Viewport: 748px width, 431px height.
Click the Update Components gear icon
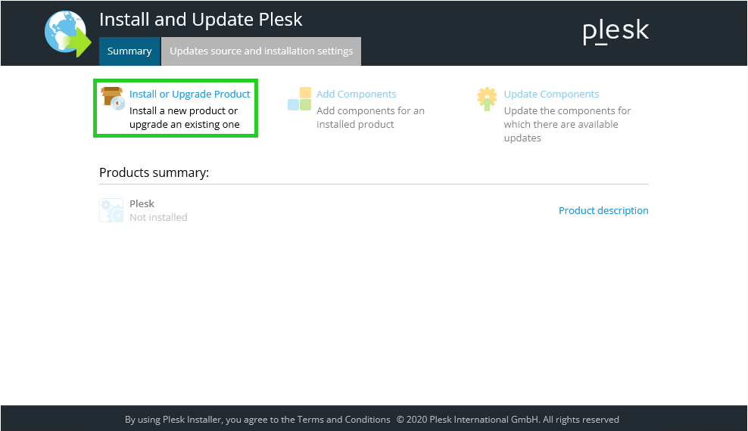point(487,99)
